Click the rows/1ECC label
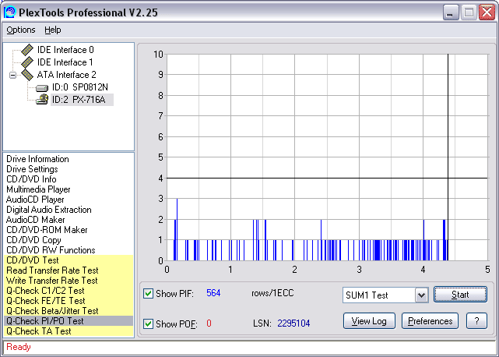This screenshot has width=499, height=357. click(x=272, y=293)
